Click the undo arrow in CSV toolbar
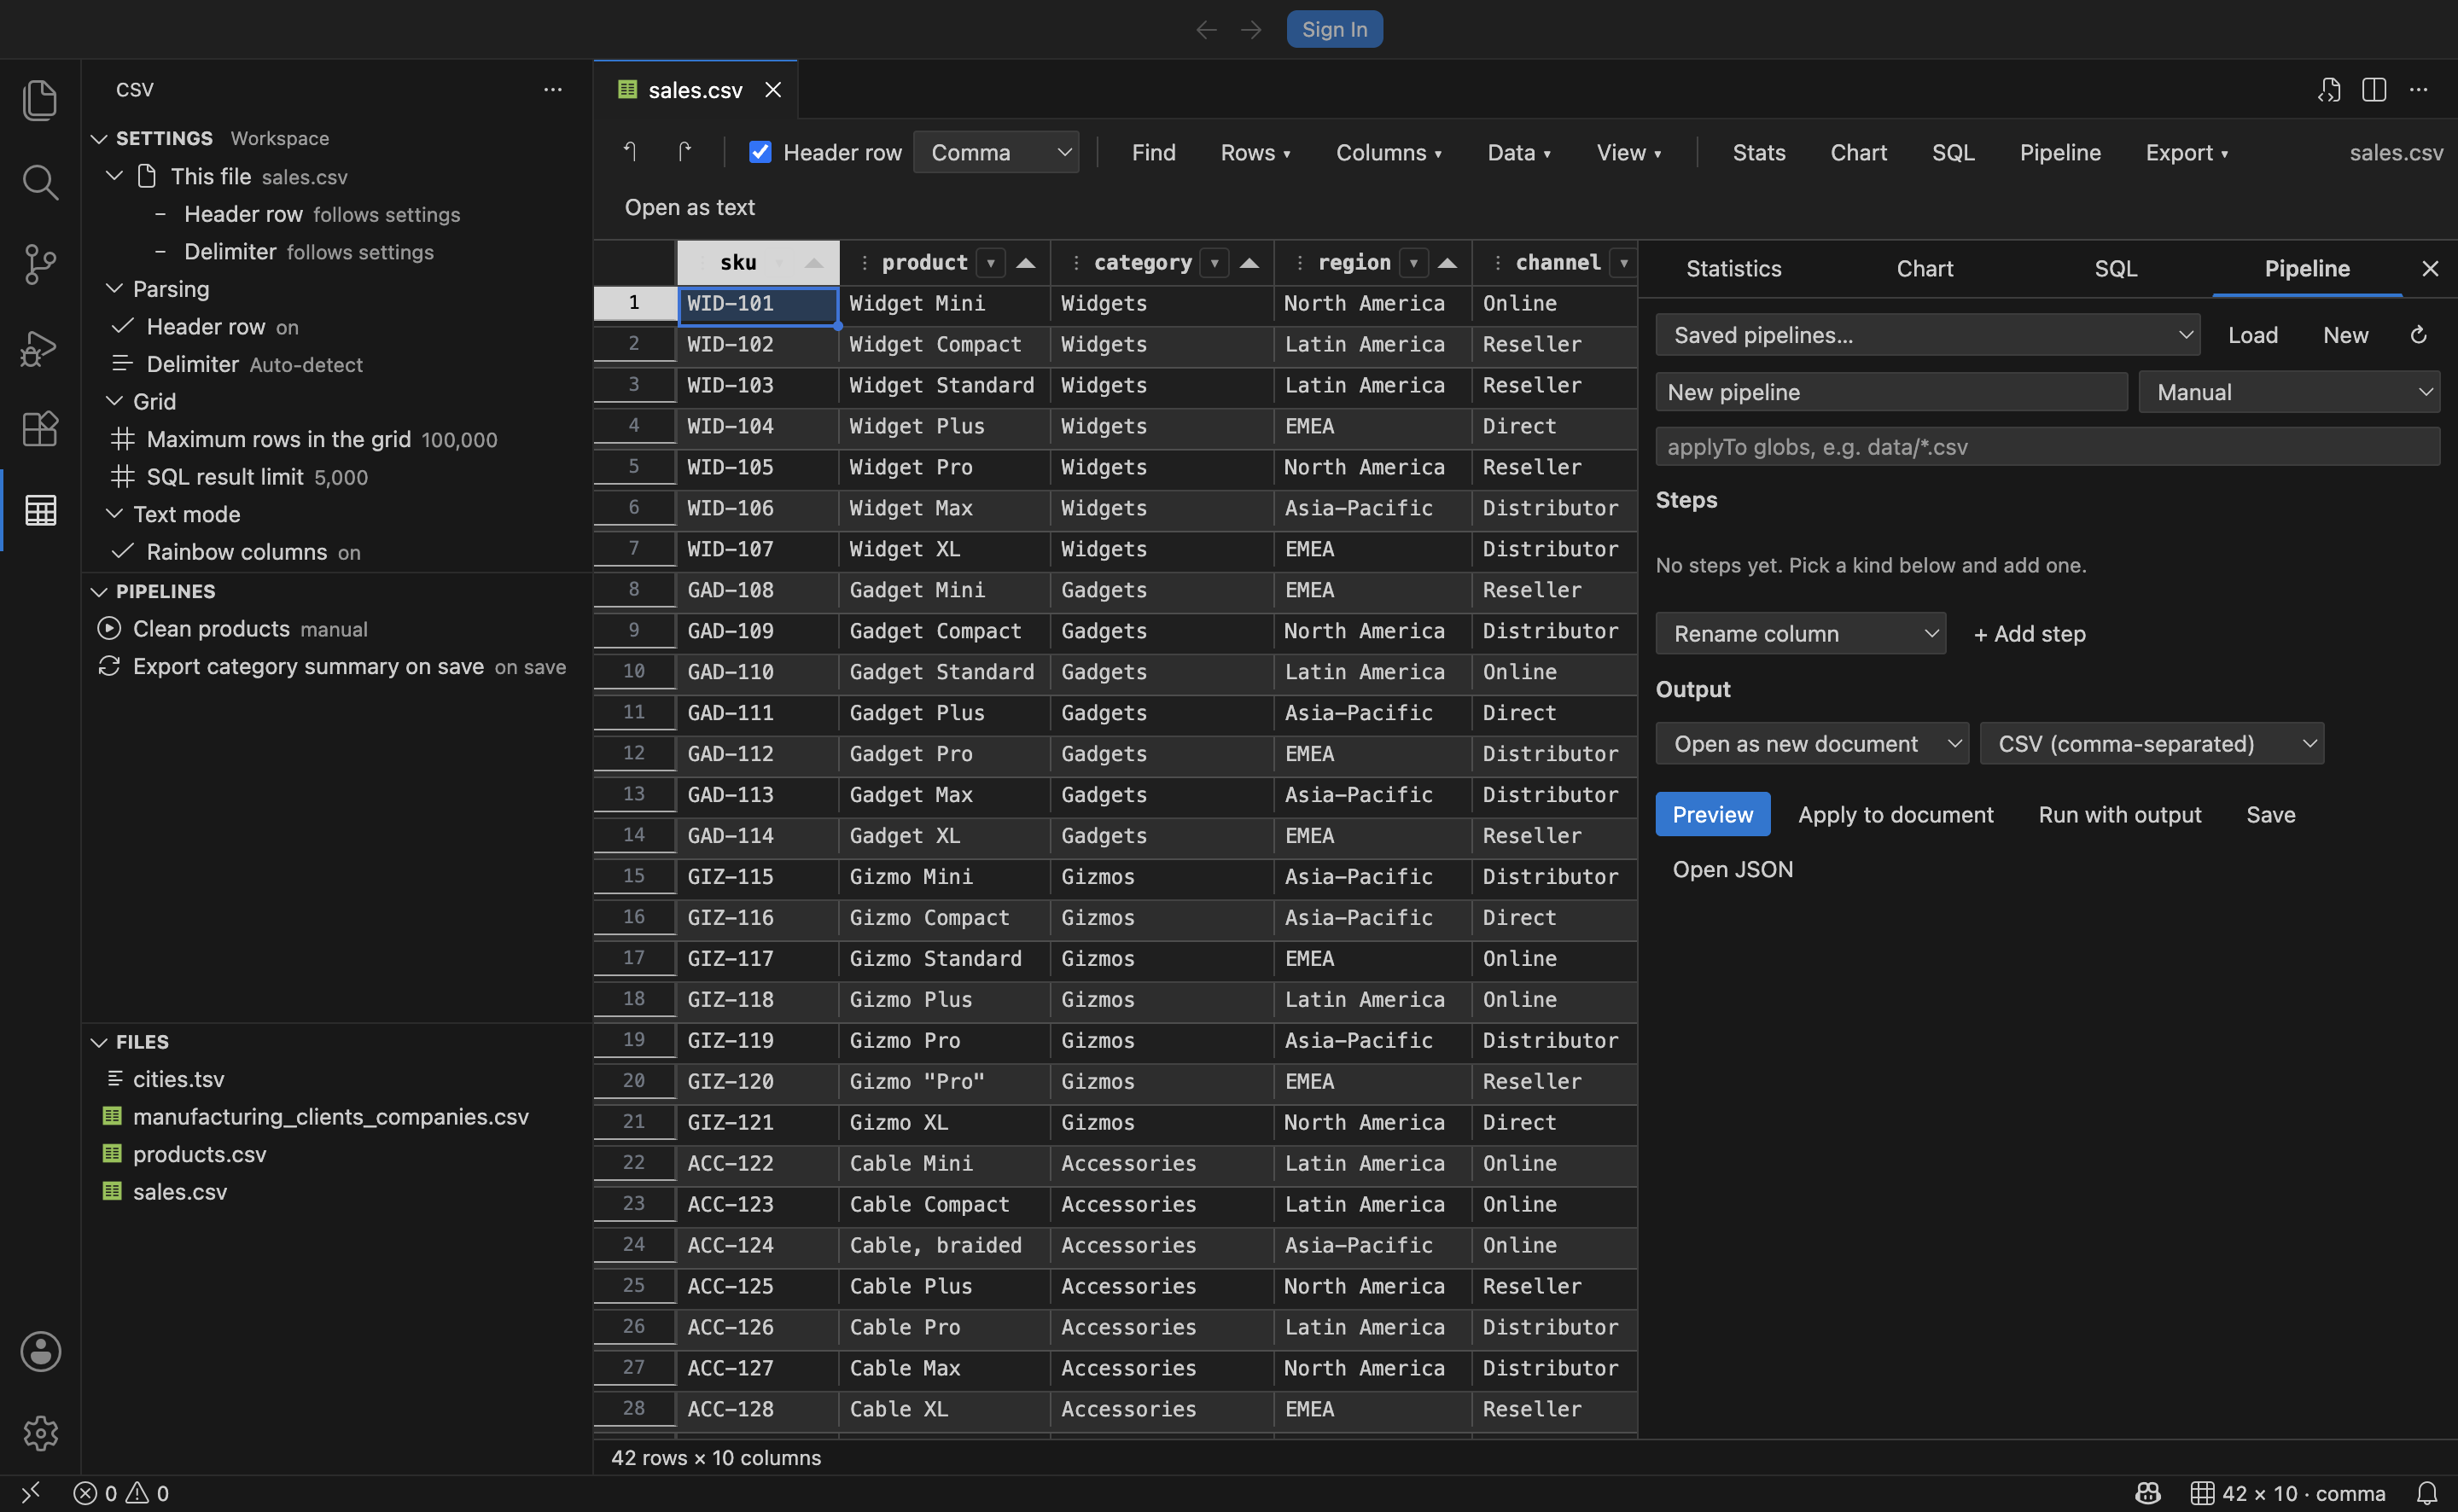Image resolution: width=2458 pixels, height=1512 pixels. pyautogui.click(x=630, y=152)
